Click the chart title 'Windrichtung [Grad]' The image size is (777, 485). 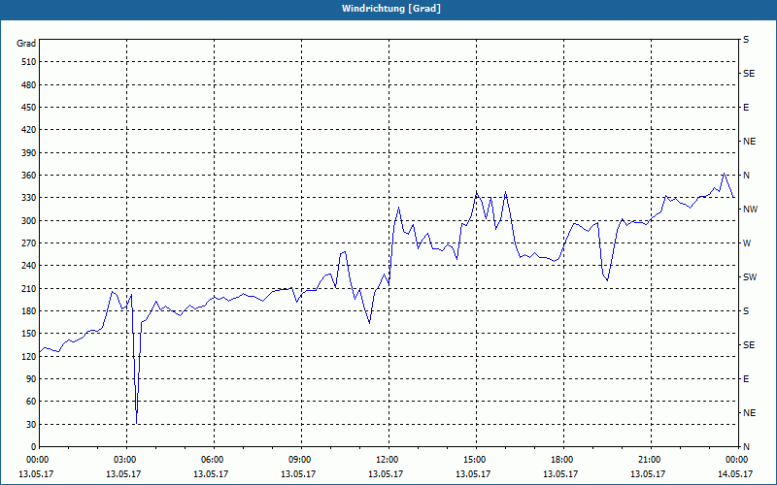pyautogui.click(x=391, y=9)
